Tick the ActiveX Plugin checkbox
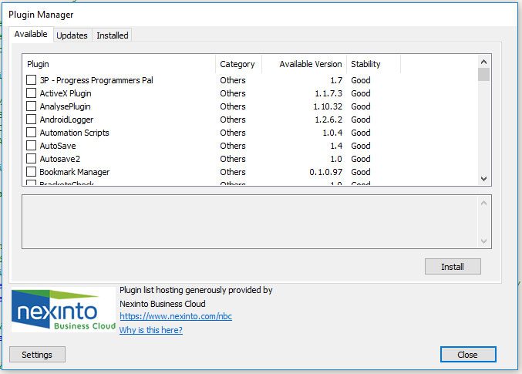Screen dimensions: 522x374 (x=31, y=93)
